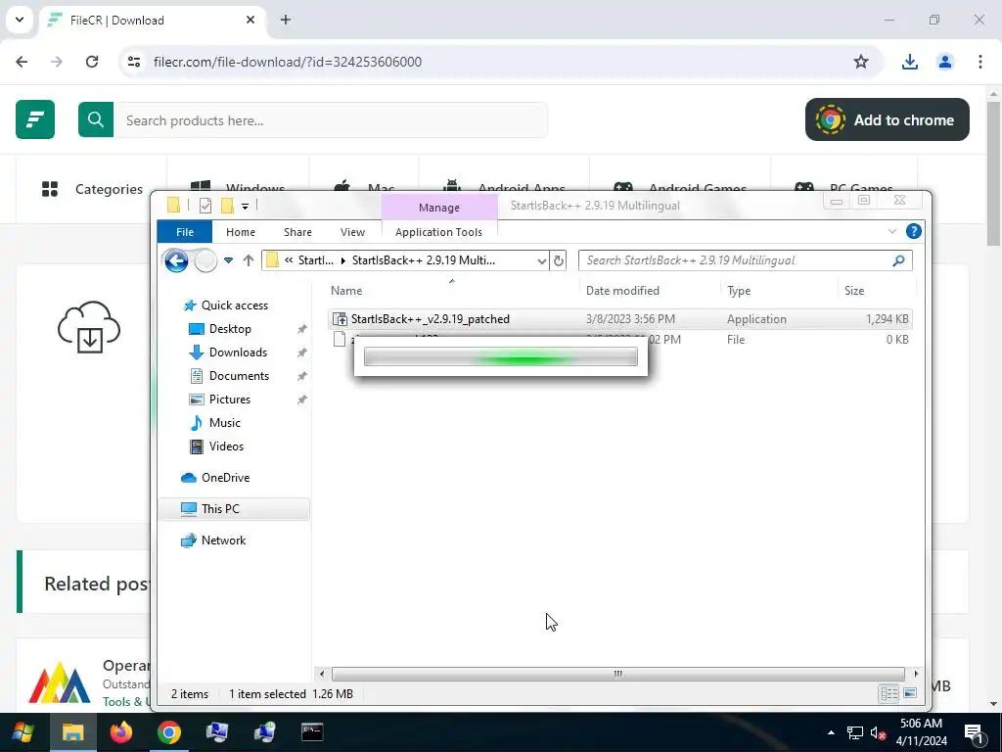Open the View ribbon tab
The height and width of the screenshot is (752, 1002).
point(352,232)
